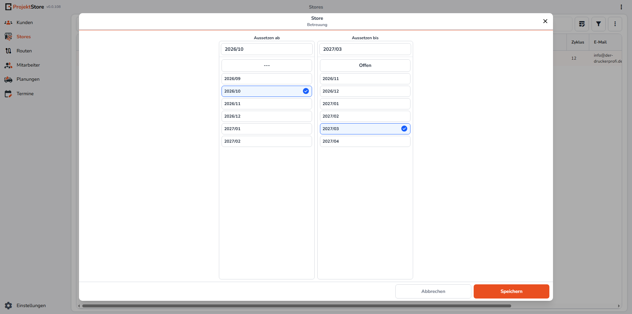
Task: Select checked 2027/03 in Aussetzen bis
Action: point(365,129)
